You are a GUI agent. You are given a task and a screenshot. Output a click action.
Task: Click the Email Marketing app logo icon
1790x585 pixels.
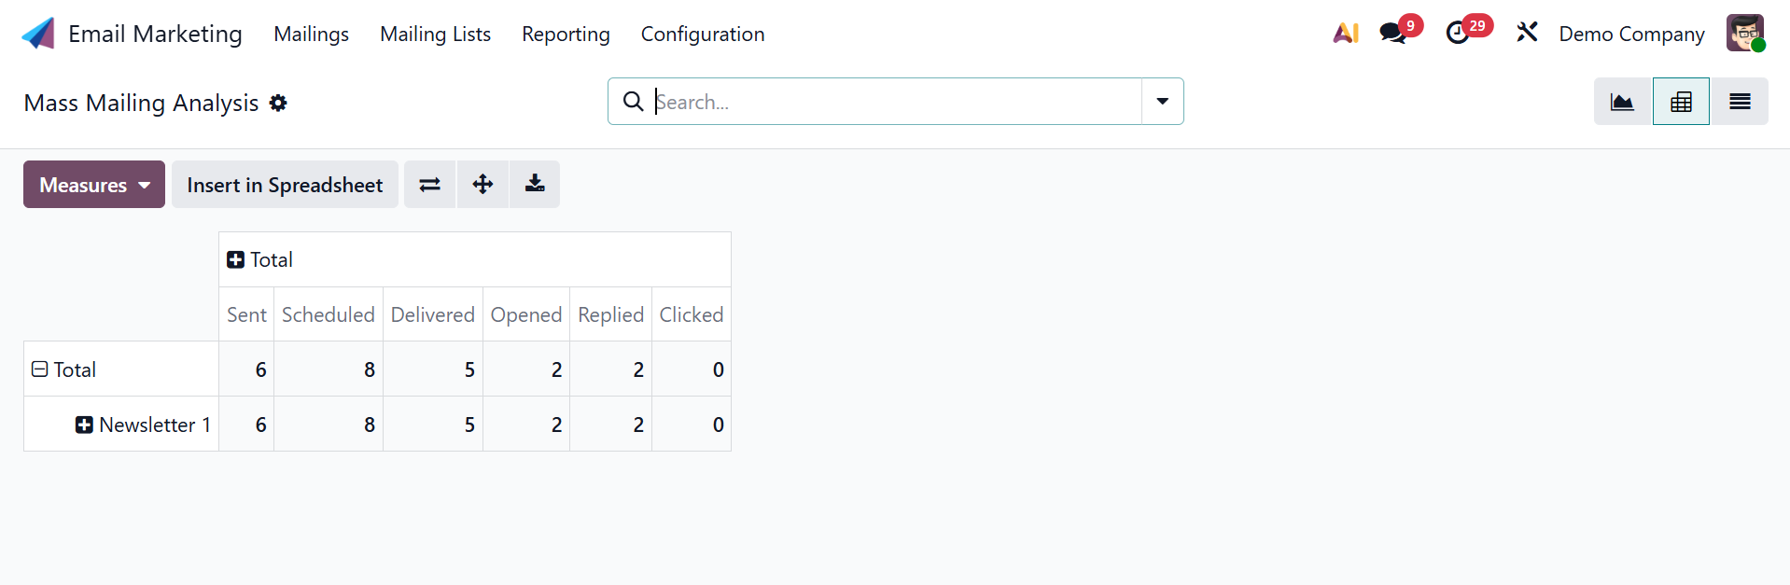[38, 34]
